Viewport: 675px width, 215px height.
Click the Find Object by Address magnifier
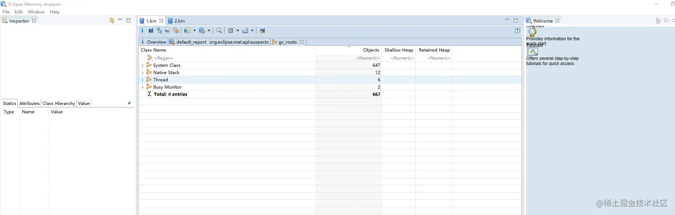[x=219, y=31]
